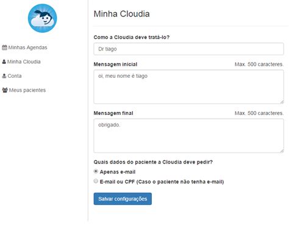Click inside the Mensagem final text area

(x=188, y=136)
